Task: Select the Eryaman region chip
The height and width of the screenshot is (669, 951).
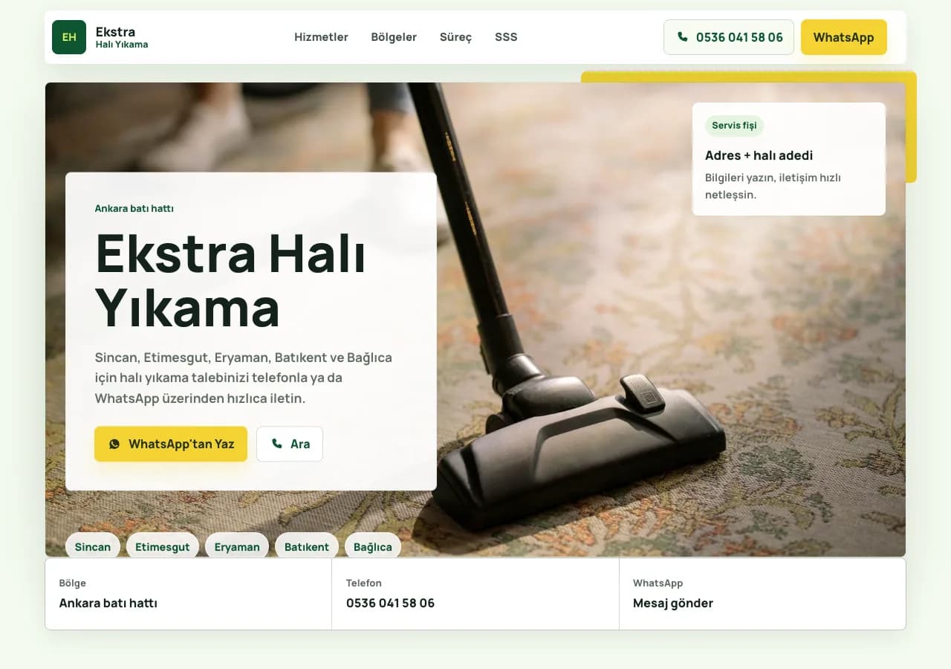Action: click(237, 546)
